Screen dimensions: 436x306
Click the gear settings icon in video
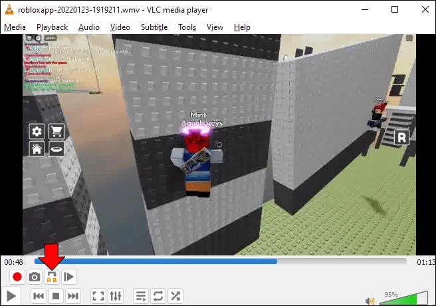(37, 131)
